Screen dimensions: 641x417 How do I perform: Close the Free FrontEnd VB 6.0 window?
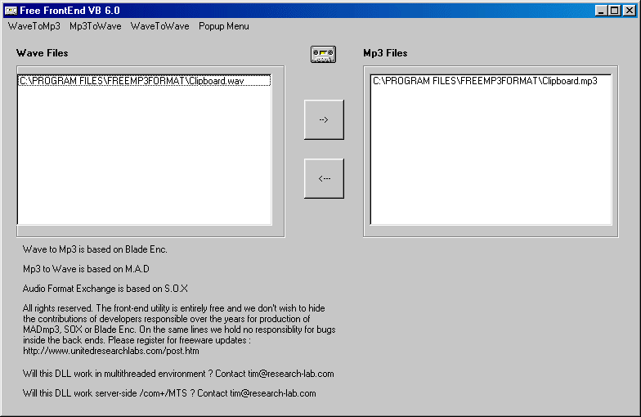(x=630, y=10)
